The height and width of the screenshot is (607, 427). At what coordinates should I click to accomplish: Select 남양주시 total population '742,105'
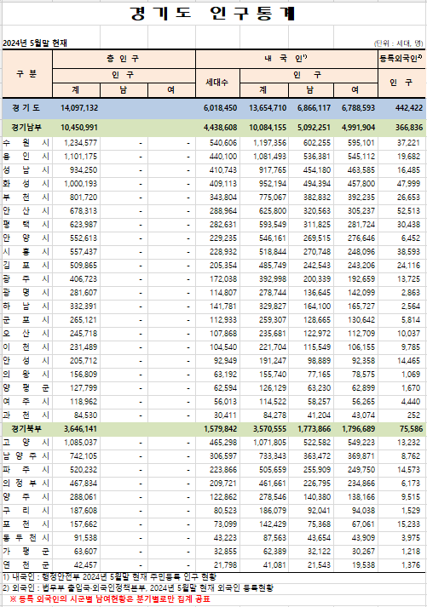click(x=84, y=456)
